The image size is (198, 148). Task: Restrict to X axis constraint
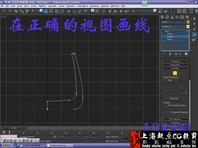tap(194, 19)
